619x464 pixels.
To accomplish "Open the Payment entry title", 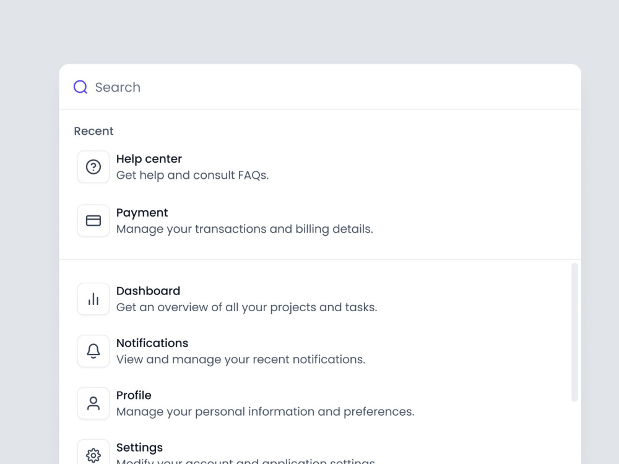I will (142, 213).
